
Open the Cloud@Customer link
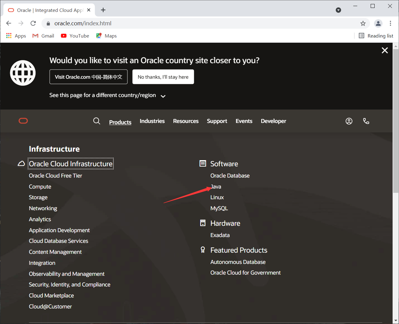[x=50, y=307]
